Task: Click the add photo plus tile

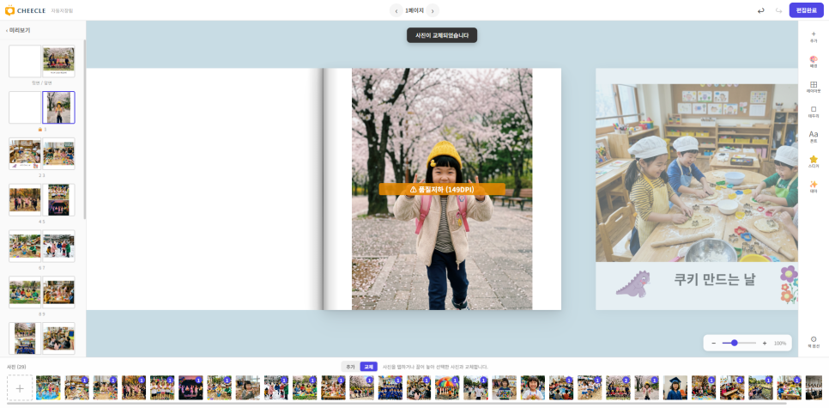Action: tap(20, 388)
